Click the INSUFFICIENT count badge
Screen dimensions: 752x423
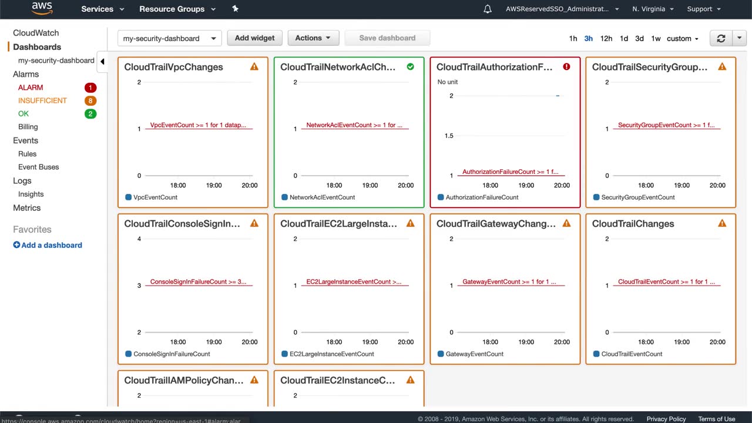pos(90,100)
